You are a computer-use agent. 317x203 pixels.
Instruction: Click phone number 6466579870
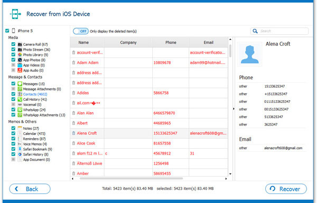(x=164, y=113)
